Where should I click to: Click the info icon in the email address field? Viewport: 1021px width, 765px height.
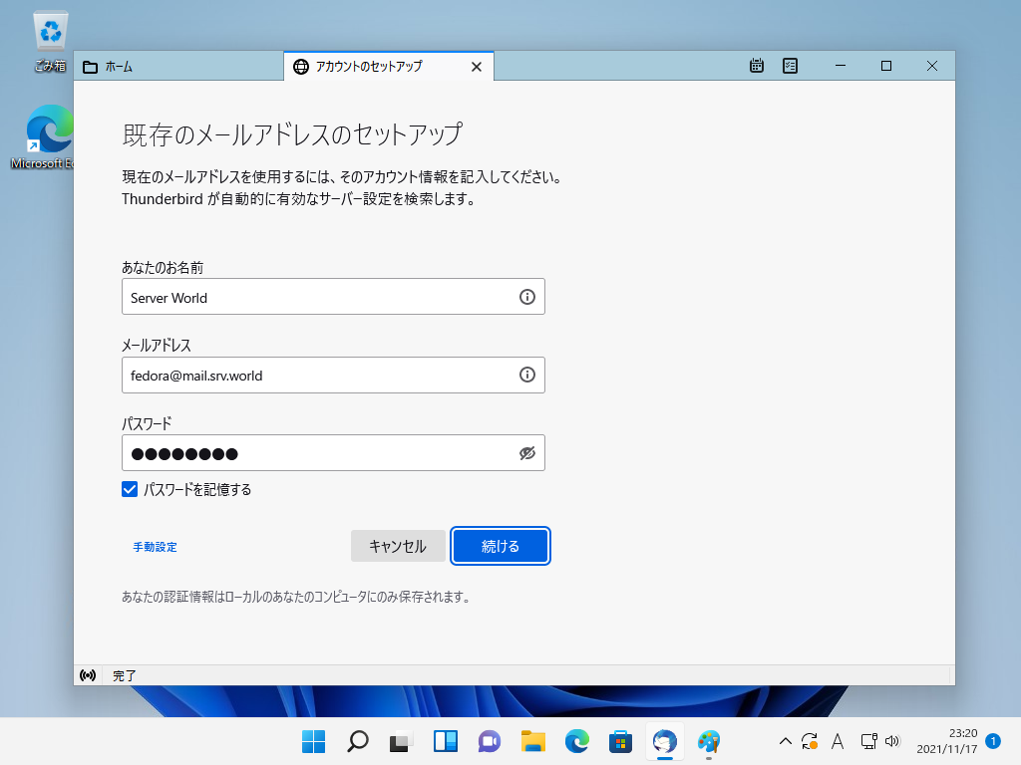click(x=527, y=376)
